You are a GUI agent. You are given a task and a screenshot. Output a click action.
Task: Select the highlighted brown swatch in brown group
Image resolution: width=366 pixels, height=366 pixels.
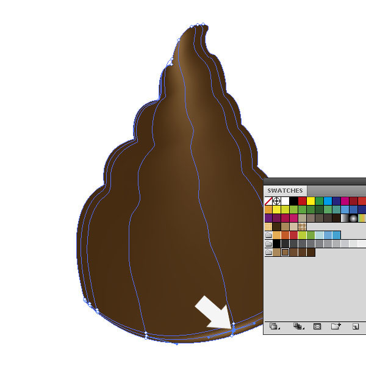[285, 252]
